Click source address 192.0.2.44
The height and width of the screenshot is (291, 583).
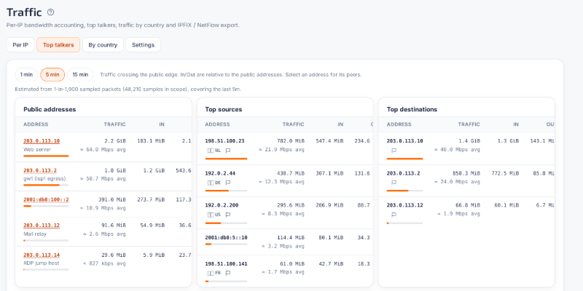(220, 173)
